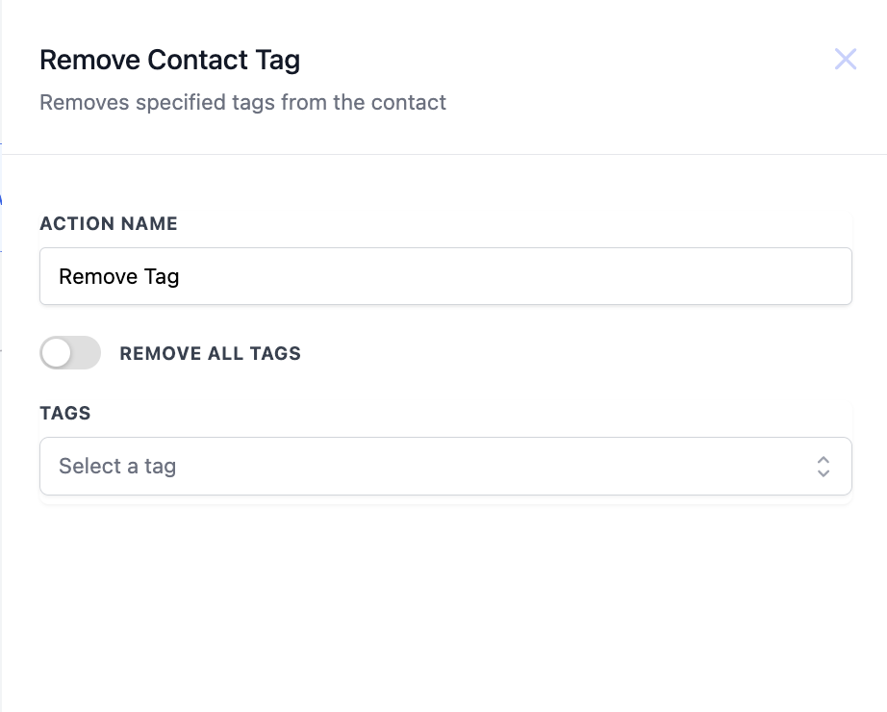Image resolution: width=887 pixels, height=712 pixels.
Task: Open the Select a tag dropdown
Action: coord(445,466)
